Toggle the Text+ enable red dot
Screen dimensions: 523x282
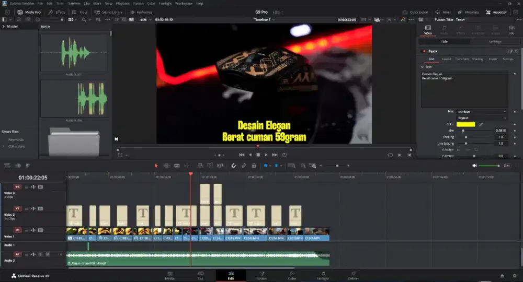tap(424, 51)
